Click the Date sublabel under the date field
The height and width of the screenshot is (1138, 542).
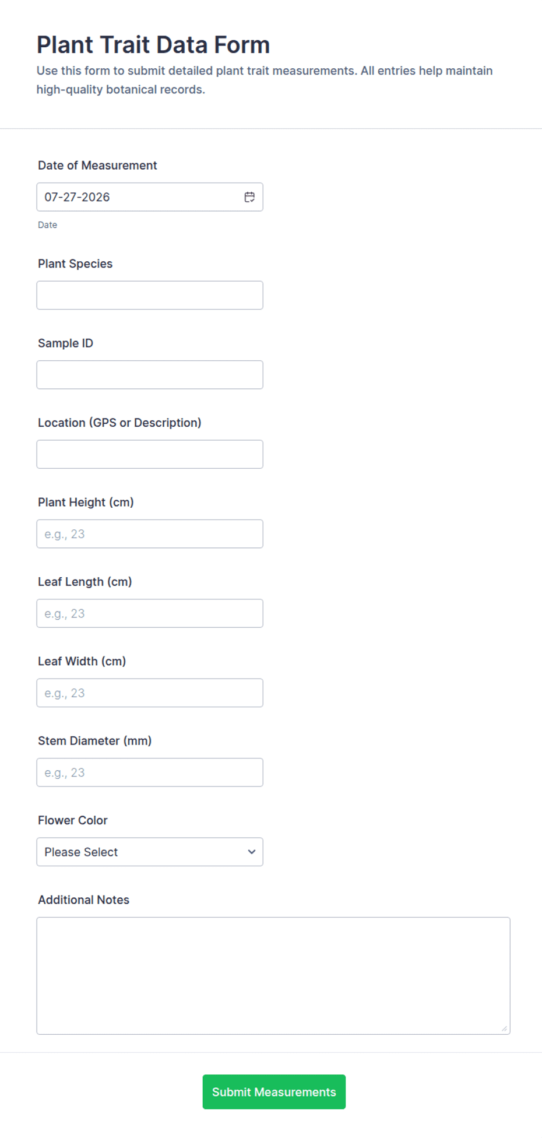[48, 225]
